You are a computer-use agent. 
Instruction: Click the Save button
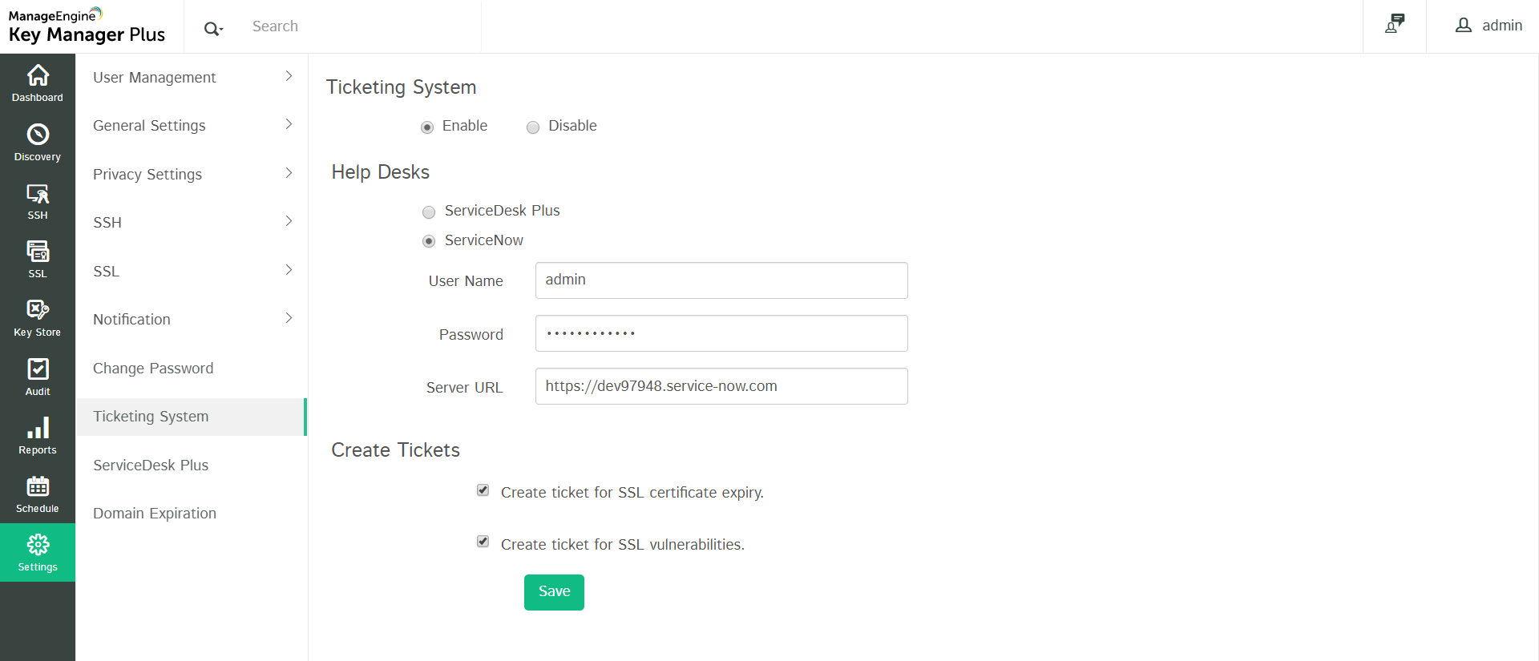point(554,592)
